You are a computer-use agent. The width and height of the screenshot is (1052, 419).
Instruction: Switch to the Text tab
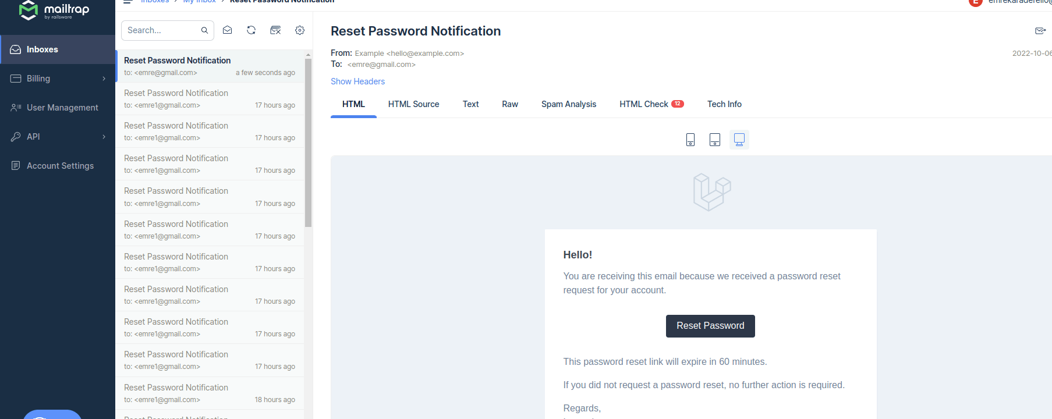coord(470,104)
